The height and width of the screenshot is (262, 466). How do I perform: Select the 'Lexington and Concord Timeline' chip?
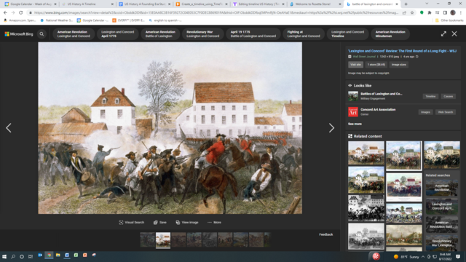coord(347,34)
